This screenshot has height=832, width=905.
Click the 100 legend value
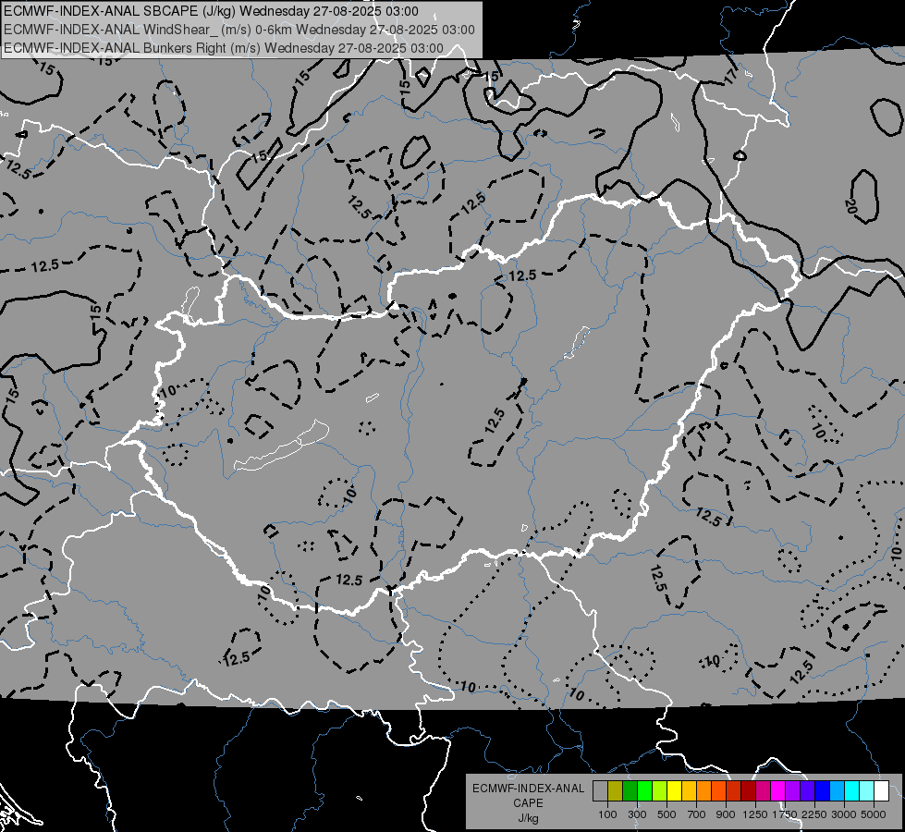point(607,814)
